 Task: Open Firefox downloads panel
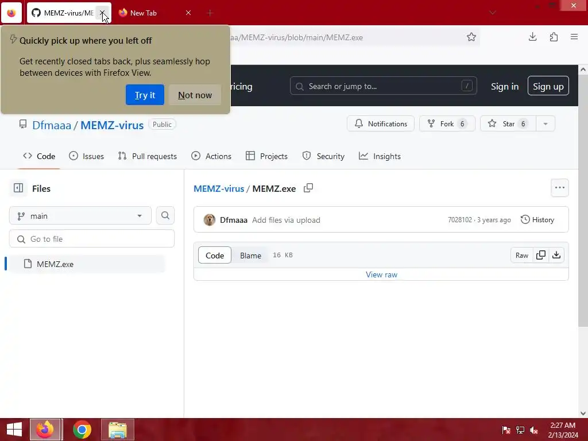pyautogui.click(x=532, y=37)
